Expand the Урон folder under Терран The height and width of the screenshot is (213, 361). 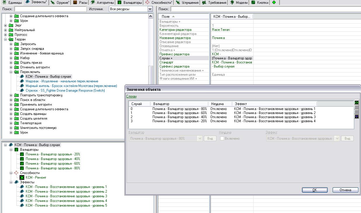pyautogui.click(x=11, y=132)
